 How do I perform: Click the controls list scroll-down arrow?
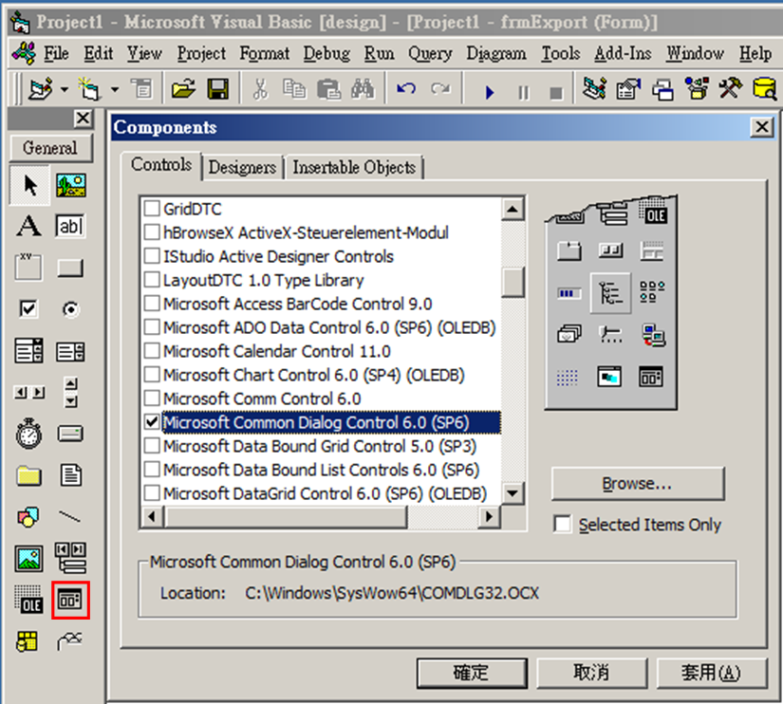click(x=513, y=492)
